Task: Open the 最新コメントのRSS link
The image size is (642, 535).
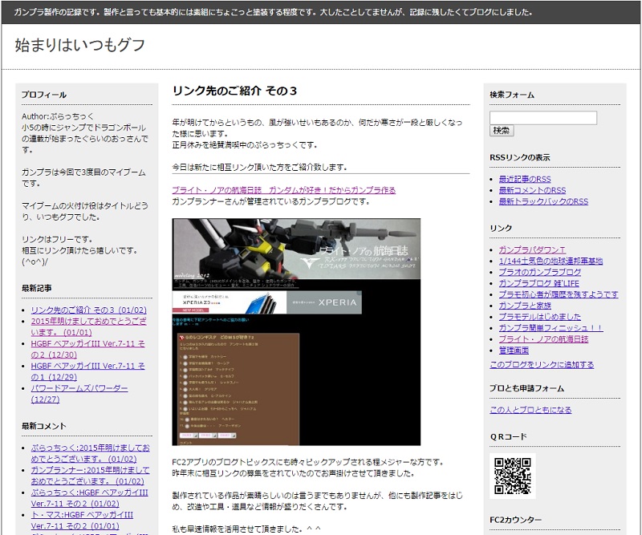Action: click(x=532, y=190)
